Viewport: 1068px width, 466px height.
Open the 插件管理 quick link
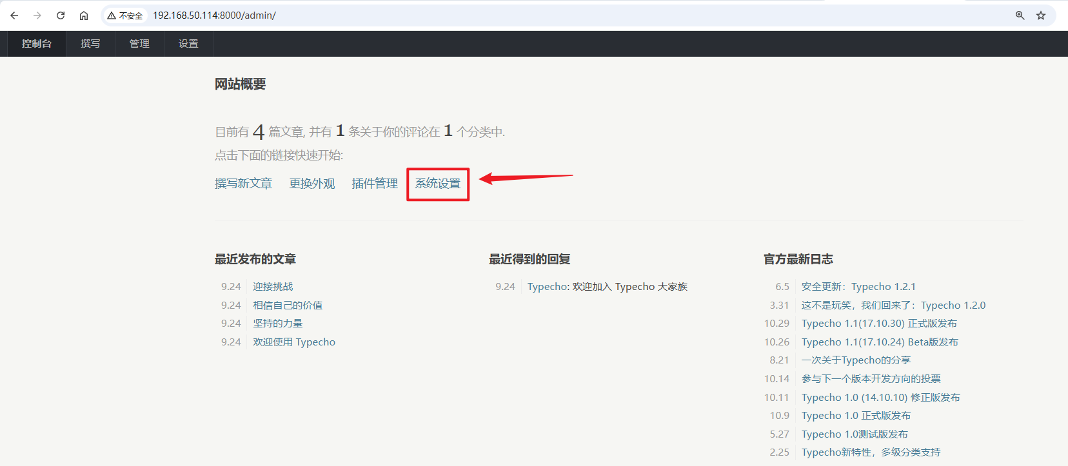(x=375, y=184)
